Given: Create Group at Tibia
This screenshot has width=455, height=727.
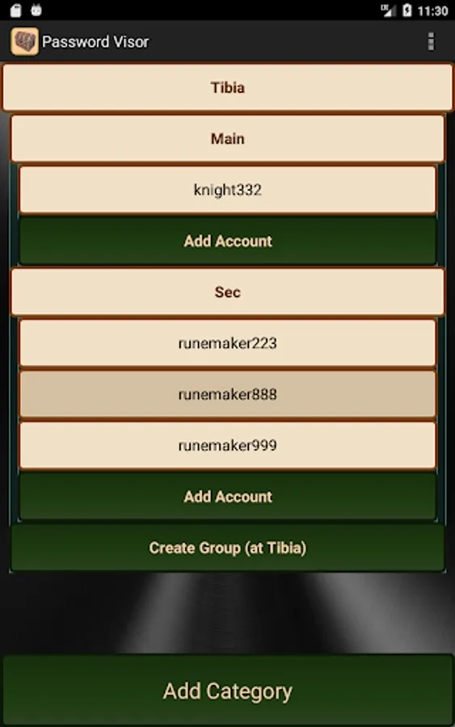Looking at the screenshot, I should pyautogui.click(x=227, y=548).
